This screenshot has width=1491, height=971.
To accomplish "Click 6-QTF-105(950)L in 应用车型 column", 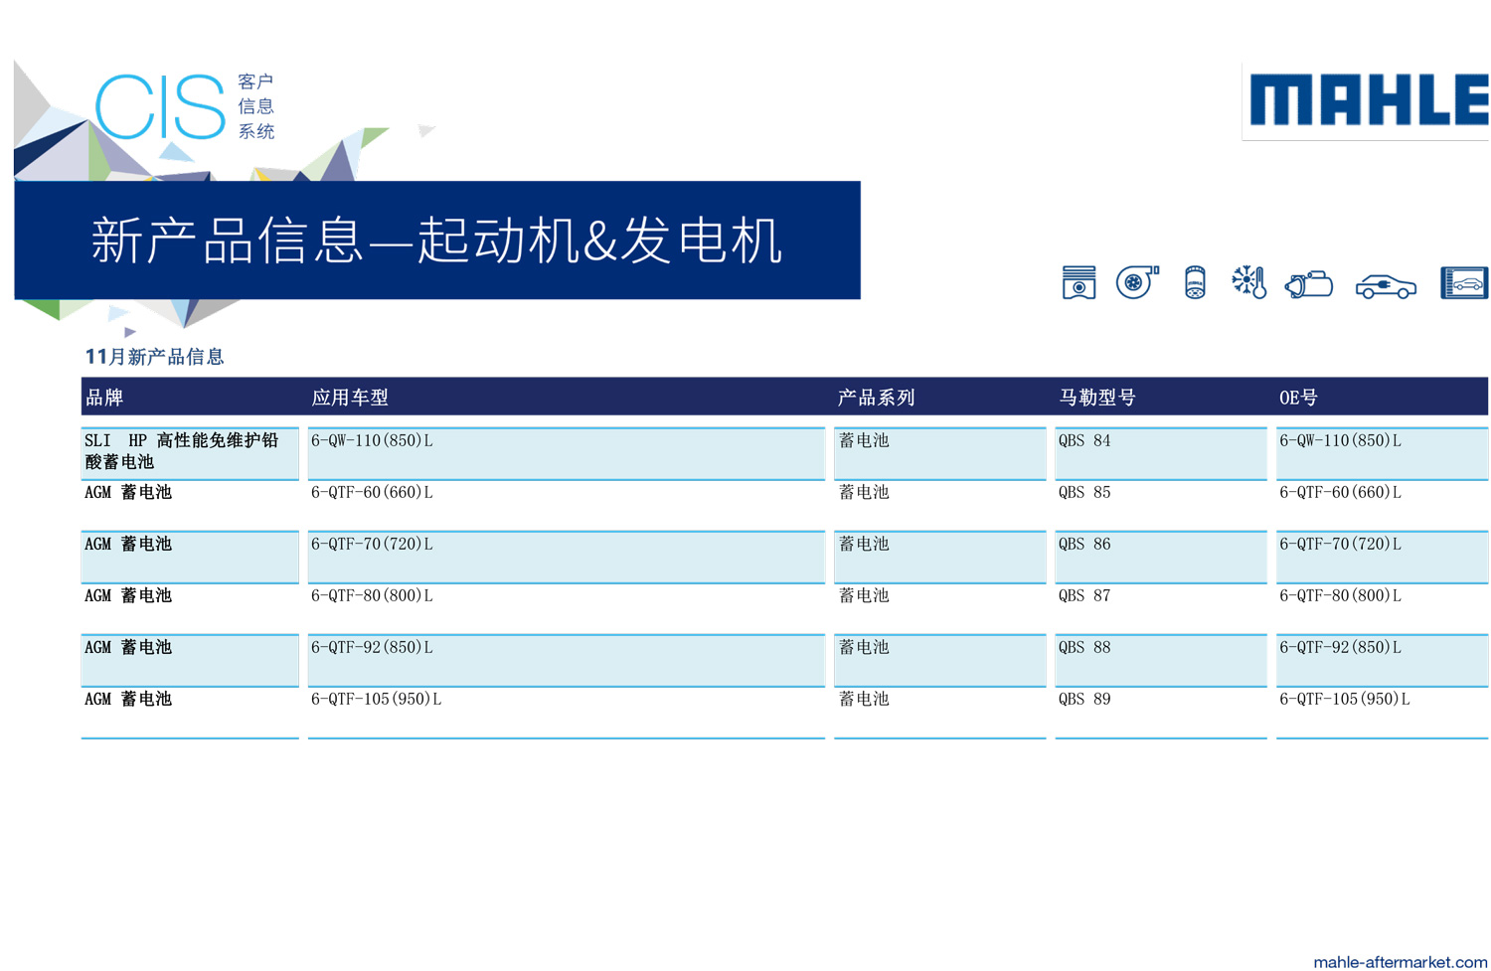I will [x=376, y=699].
